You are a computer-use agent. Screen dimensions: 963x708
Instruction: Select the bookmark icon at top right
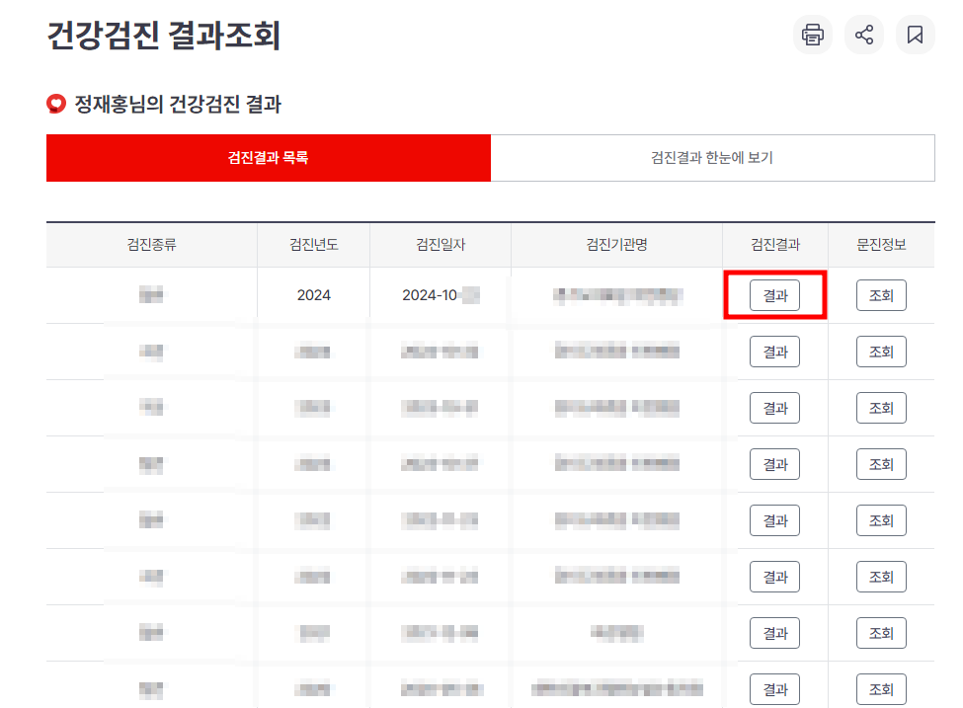(915, 35)
